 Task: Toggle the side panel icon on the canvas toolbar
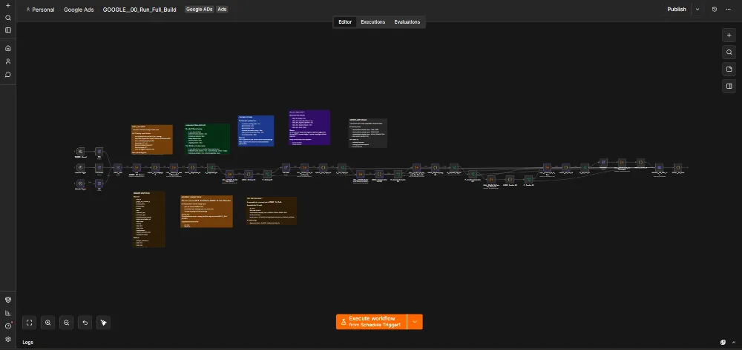tap(729, 87)
